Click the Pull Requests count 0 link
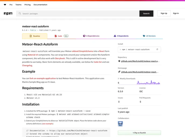Viewport: 185px width, 137px height. pos(140,102)
